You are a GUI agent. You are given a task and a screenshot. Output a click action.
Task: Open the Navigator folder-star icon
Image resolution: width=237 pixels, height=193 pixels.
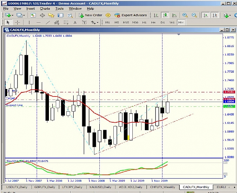click(x=51, y=15)
